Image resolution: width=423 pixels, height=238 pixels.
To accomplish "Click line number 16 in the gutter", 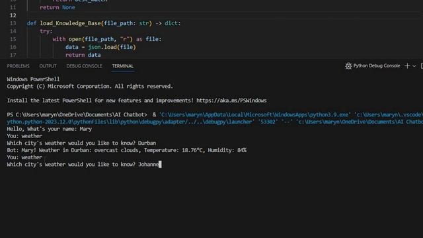I will [x=13, y=47].
